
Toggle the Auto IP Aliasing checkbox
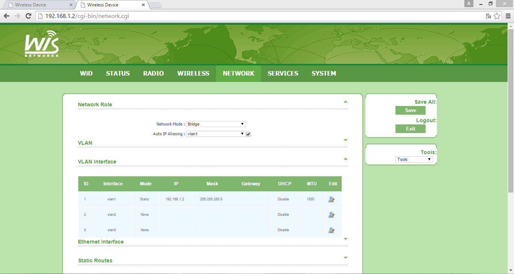(248, 134)
